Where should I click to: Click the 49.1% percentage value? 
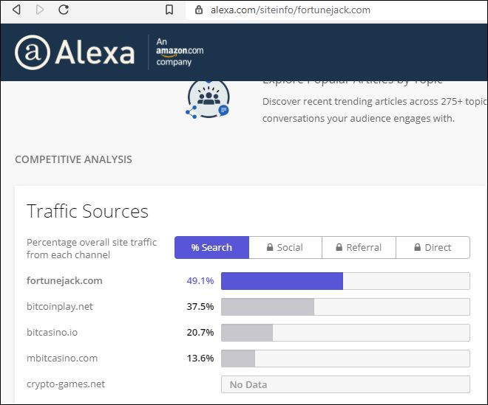tap(200, 281)
